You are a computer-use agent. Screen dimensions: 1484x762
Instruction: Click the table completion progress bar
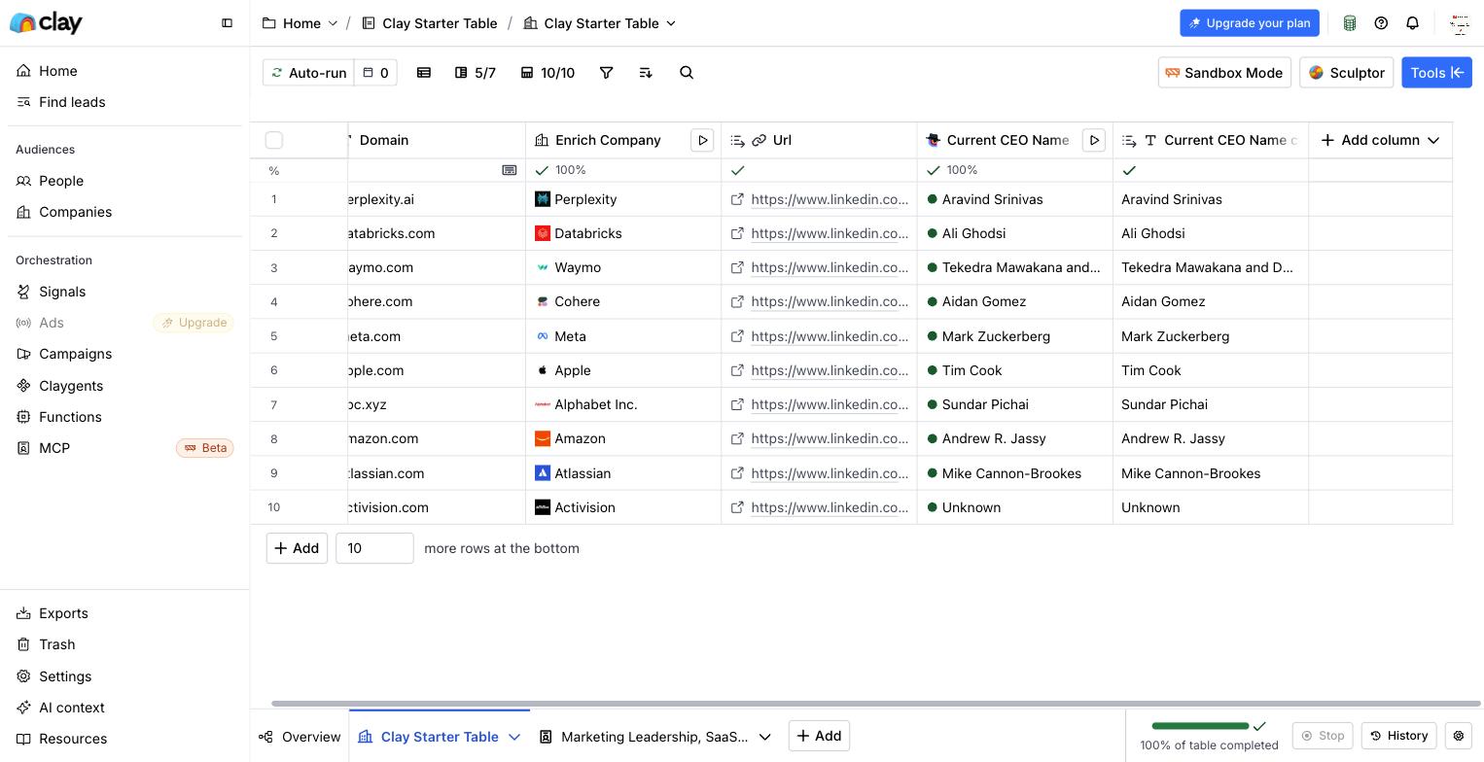click(x=1200, y=726)
